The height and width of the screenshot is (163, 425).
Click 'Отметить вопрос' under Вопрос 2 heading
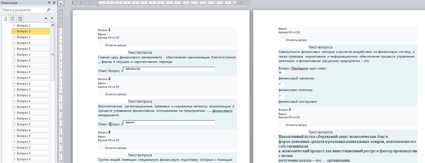[116, 94]
